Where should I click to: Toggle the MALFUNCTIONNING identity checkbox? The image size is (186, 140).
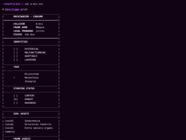coord(15,53)
